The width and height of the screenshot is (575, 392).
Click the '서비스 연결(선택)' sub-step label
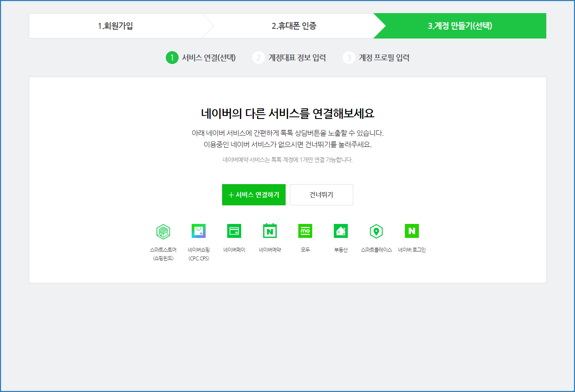coord(209,58)
